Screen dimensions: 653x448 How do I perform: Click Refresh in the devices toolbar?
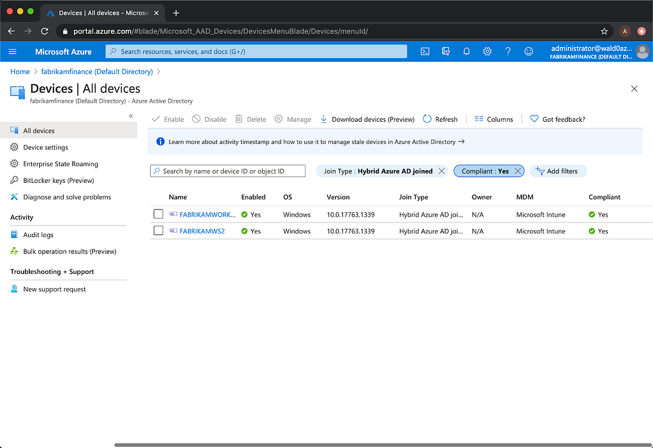tap(440, 119)
